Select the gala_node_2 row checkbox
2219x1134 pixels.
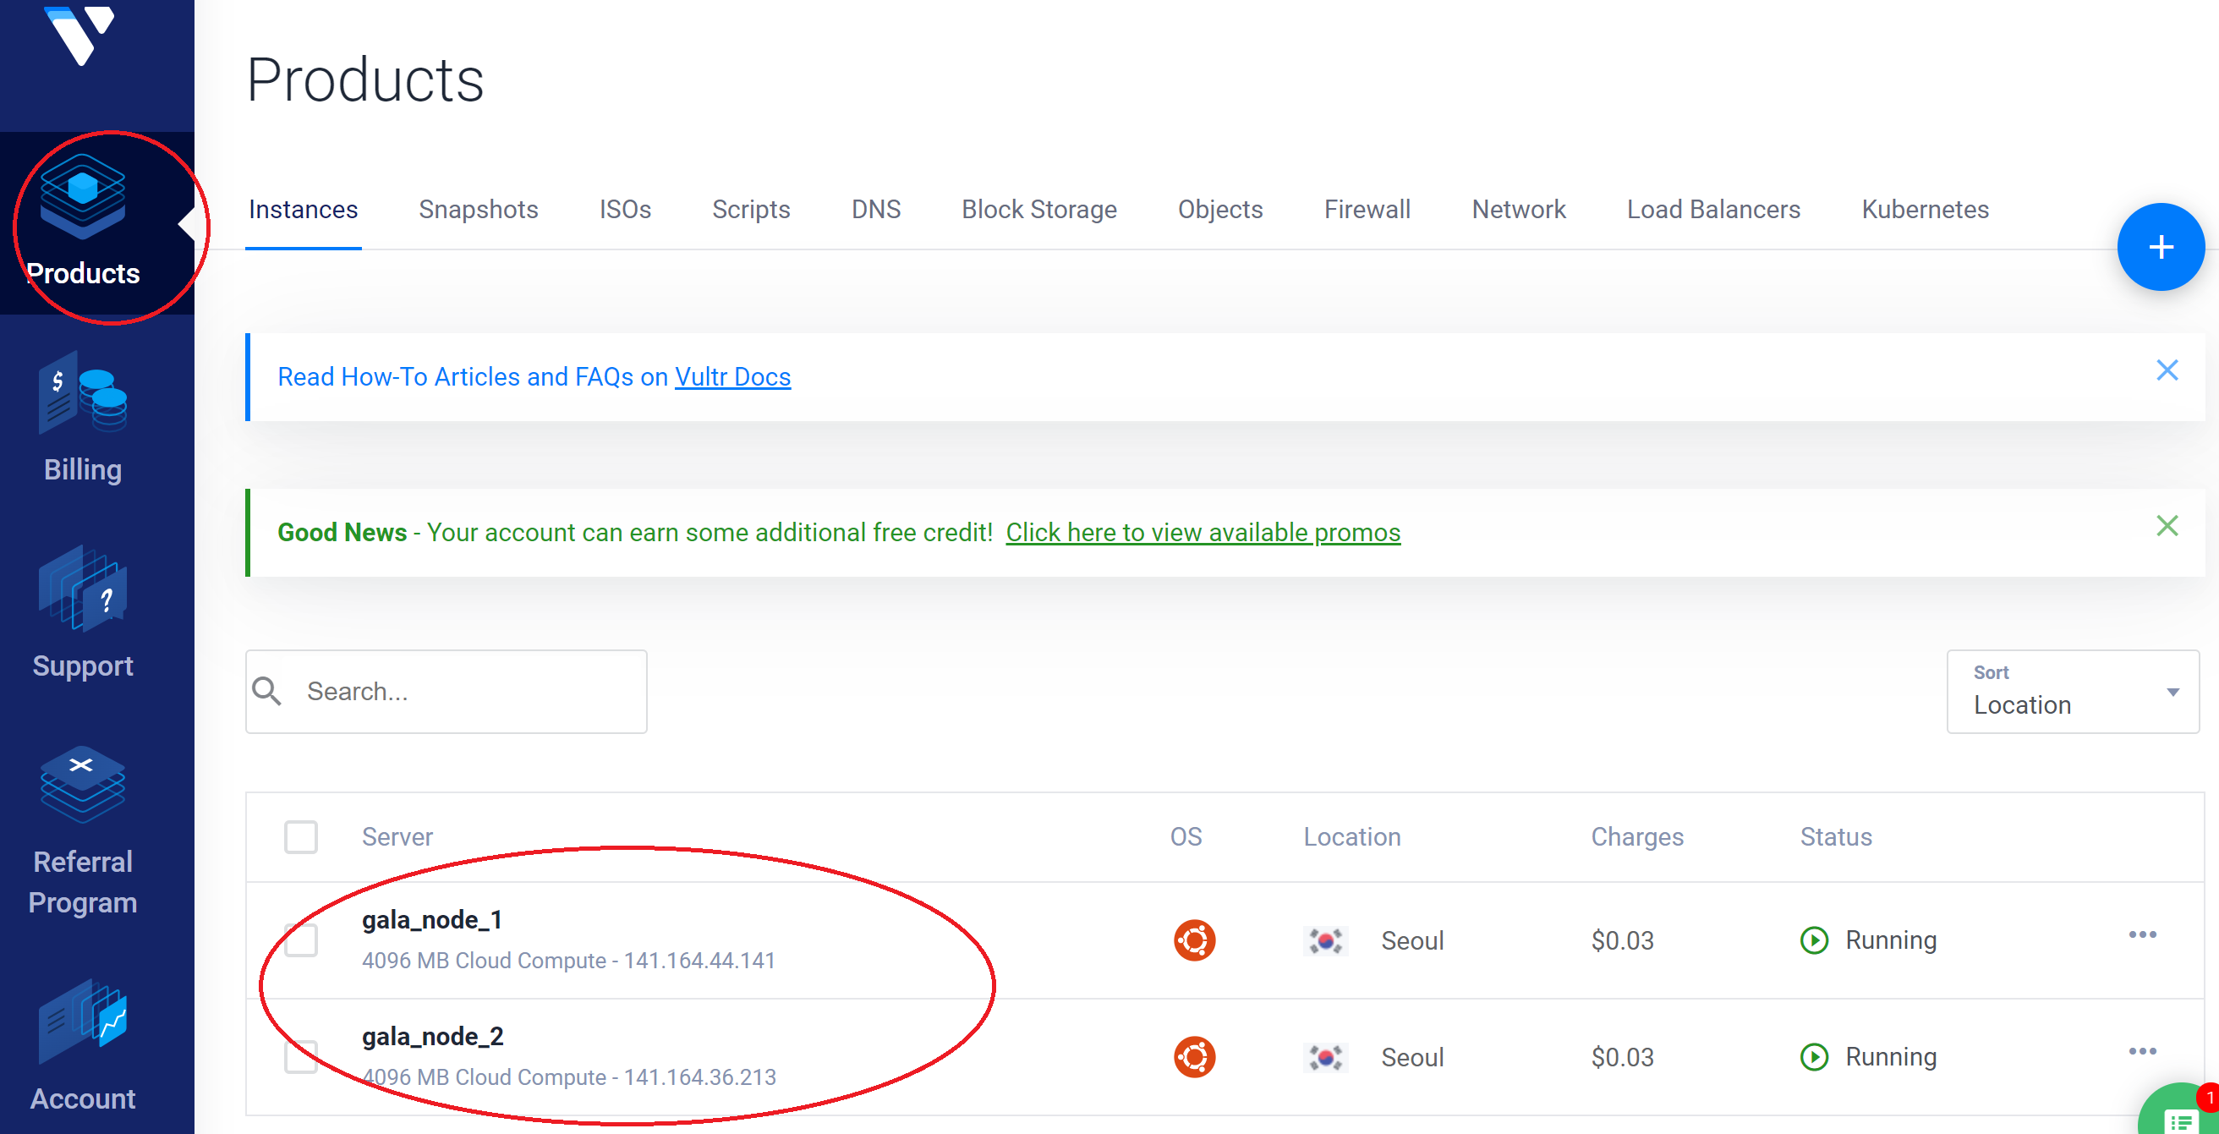click(x=301, y=1056)
